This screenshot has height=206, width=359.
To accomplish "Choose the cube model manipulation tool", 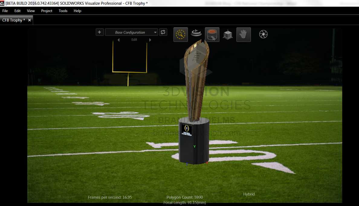I will (228, 34).
